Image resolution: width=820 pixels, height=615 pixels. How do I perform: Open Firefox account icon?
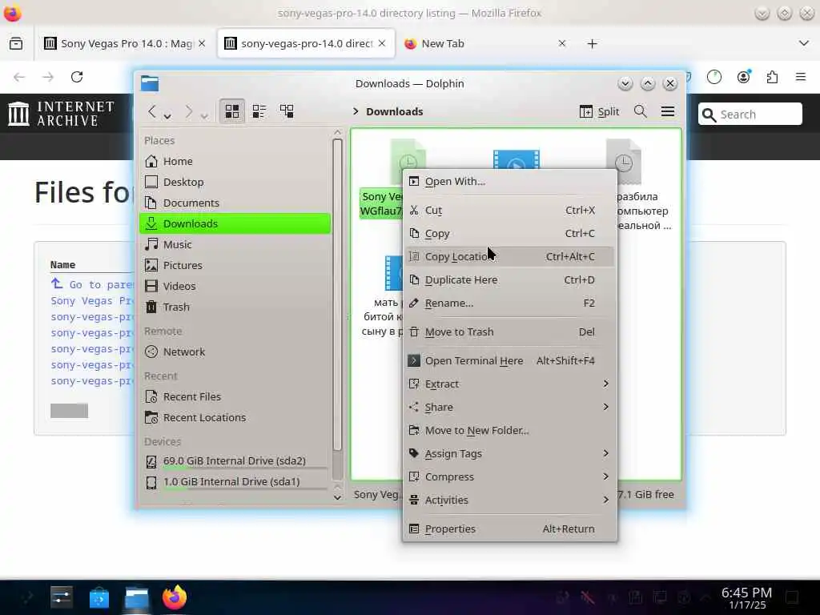[x=743, y=78]
